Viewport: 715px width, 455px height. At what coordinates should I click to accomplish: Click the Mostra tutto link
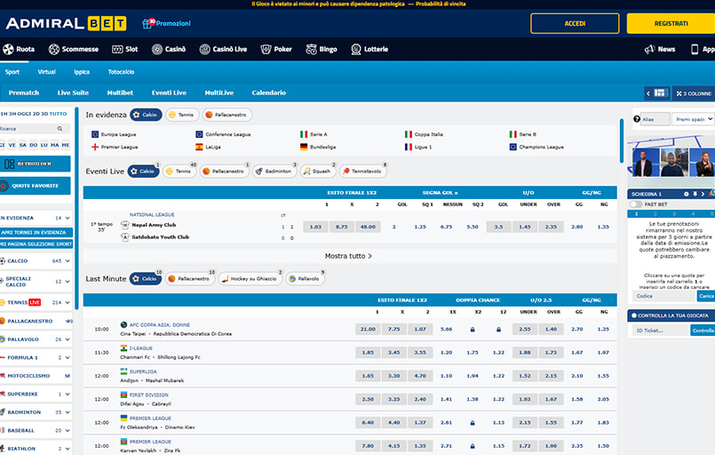pyautogui.click(x=348, y=256)
